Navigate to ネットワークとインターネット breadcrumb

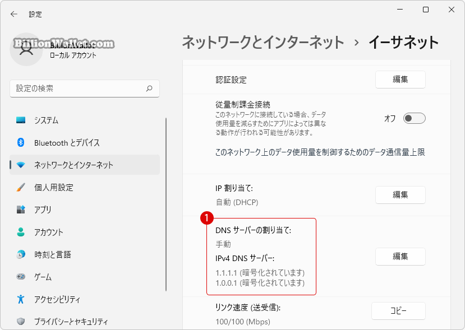click(263, 42)
